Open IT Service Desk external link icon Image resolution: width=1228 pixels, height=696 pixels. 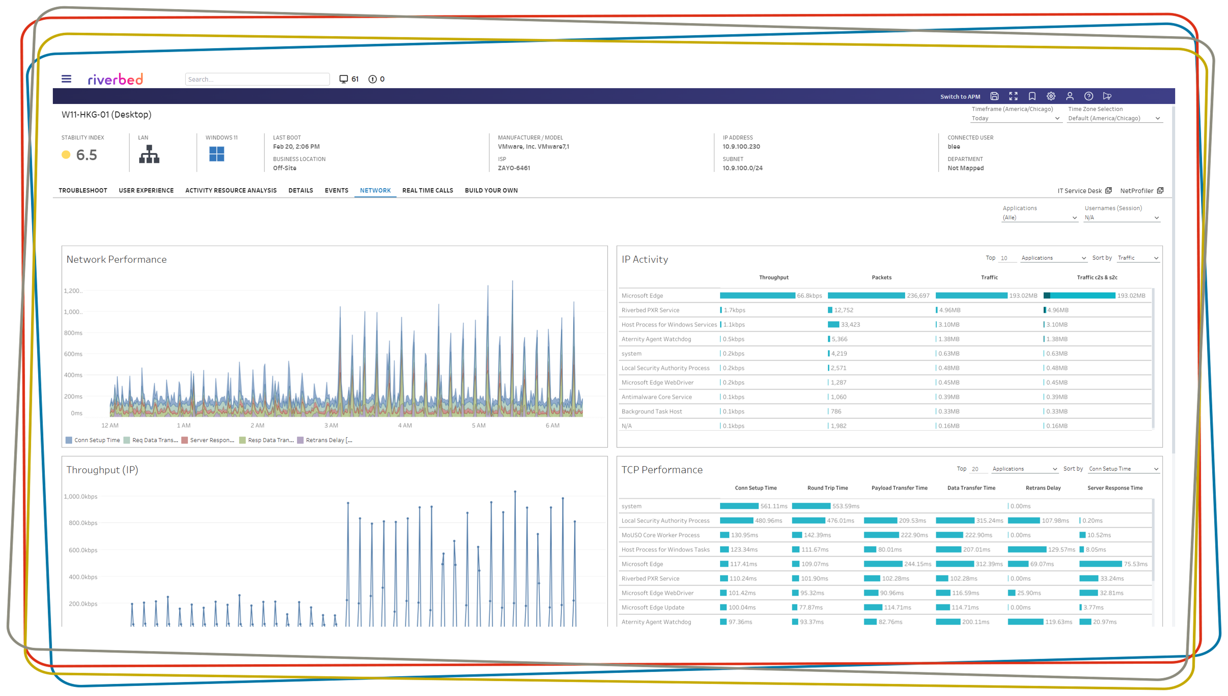tap(1108, 190)
